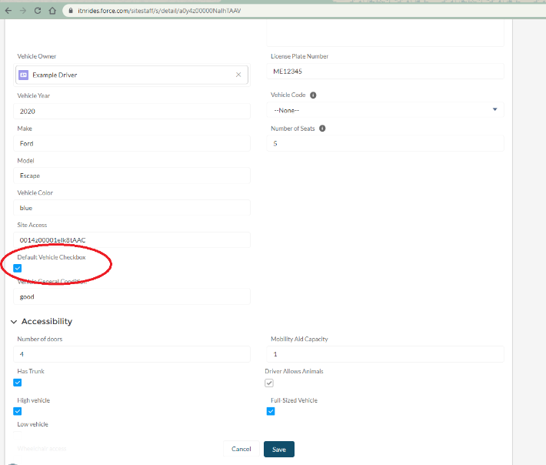Click the Cancel button
The image size is (546, 465).
(241, 449)
